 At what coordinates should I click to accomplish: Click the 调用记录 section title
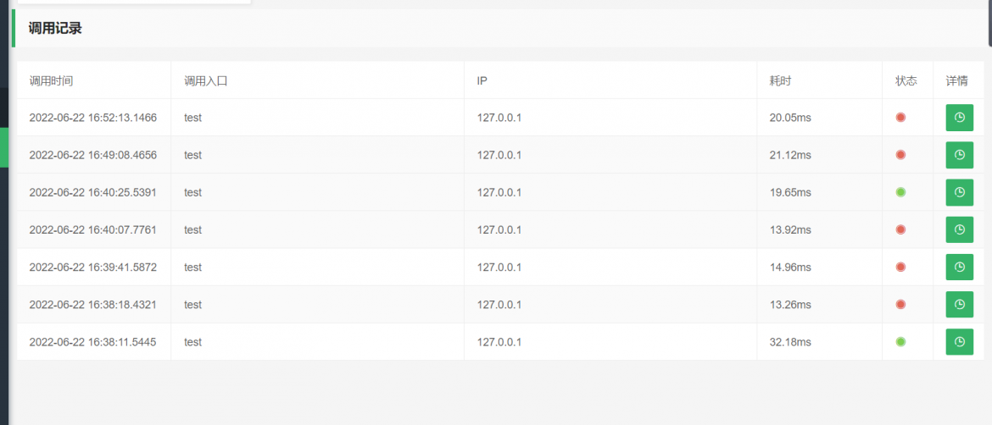coord(55,29)
